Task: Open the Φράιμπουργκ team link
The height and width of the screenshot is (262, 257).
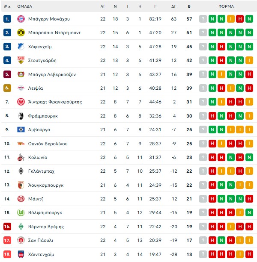Action: 43,116
